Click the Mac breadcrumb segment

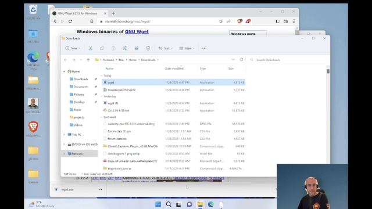pyautogui.click(x=121, y=60)
